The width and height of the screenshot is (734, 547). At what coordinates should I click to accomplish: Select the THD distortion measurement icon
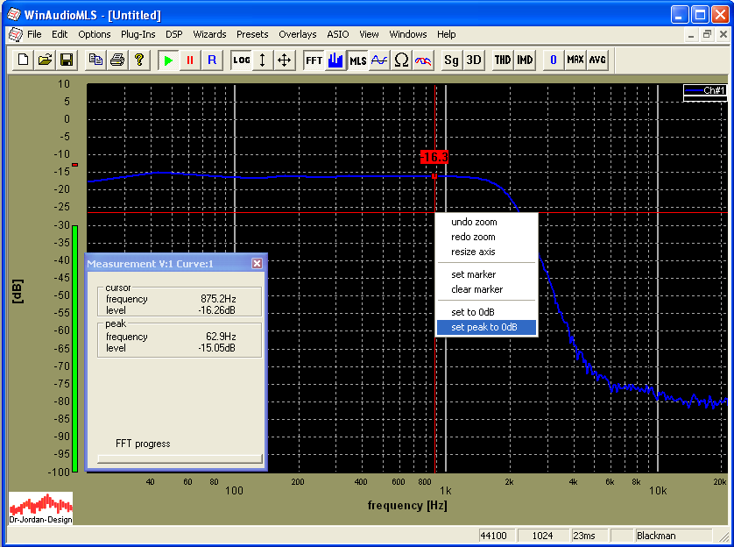pos(503,60)
